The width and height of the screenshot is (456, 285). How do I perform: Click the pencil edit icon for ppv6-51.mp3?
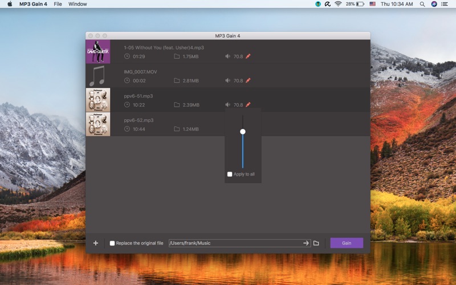(248, 104)
